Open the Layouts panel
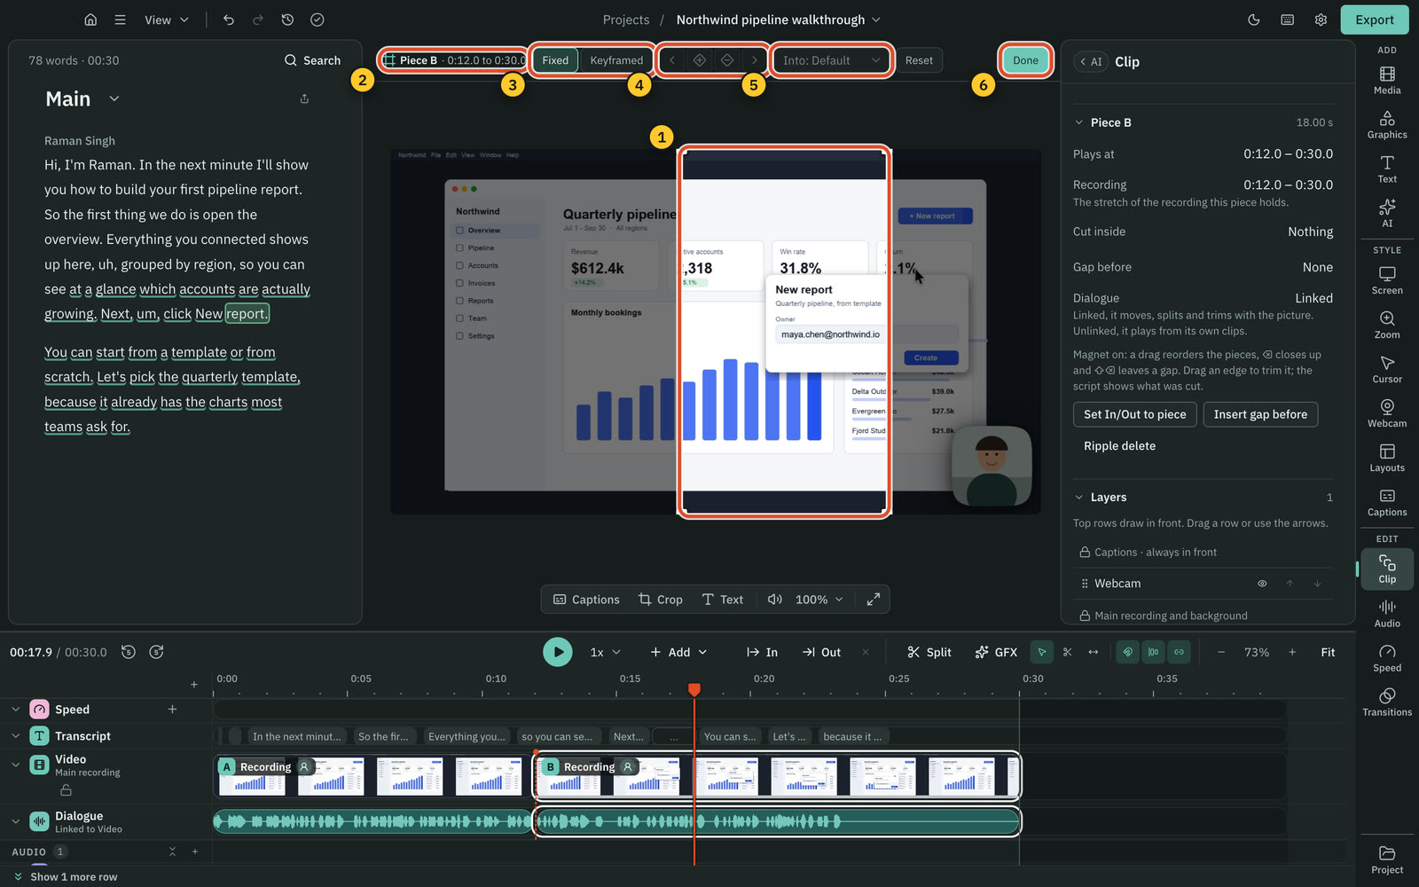The height and width of the screenshot is (887, 1419). [x=1387, y=458]
